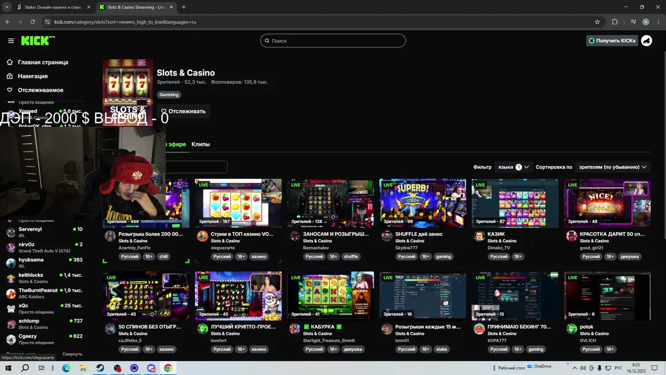Viewport: 666px width, 375px height.
Task: Open Windows Start menu
Action: [x=8, y=368]
